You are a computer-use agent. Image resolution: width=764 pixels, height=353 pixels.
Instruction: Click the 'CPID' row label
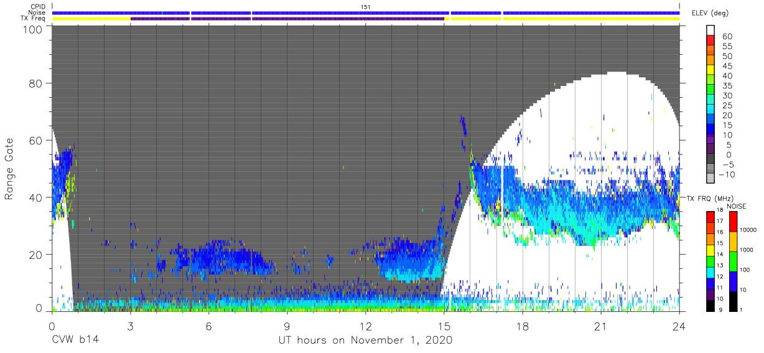pos(38,7)
